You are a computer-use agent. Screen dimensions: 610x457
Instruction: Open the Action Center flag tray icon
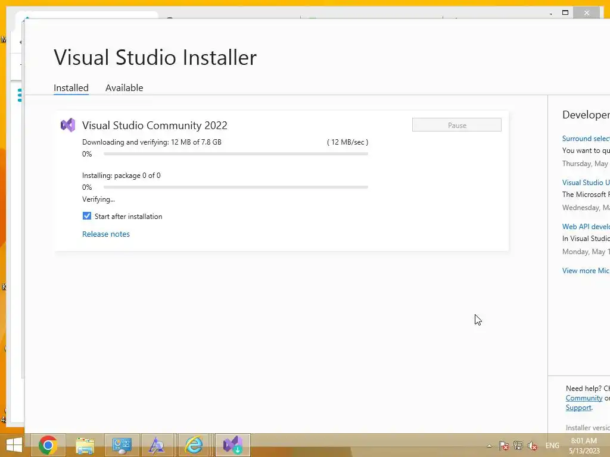point(503,445)
